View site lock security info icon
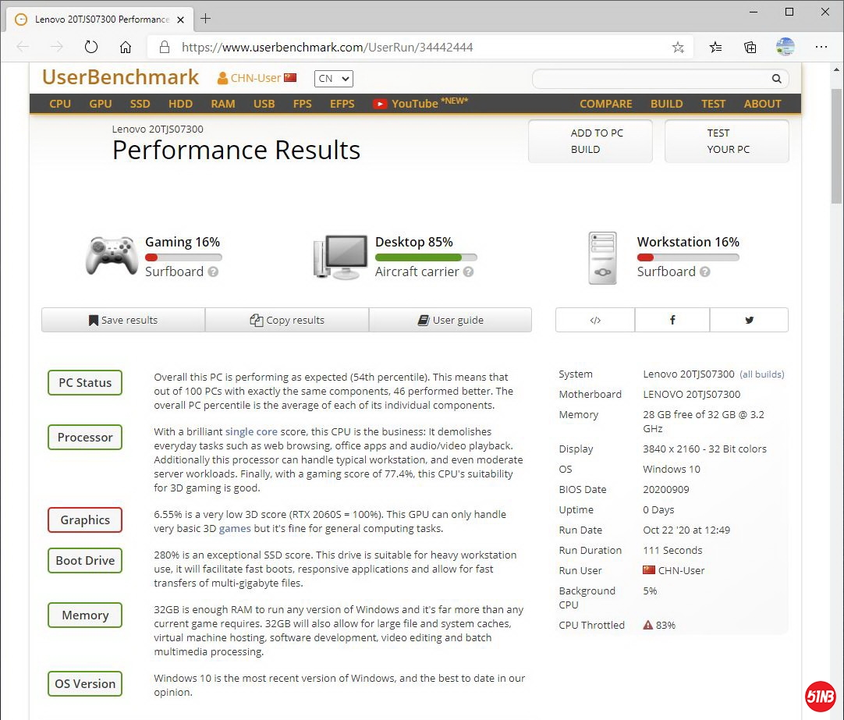The width and height of the screenshot is (844, 720). [165, 48]
